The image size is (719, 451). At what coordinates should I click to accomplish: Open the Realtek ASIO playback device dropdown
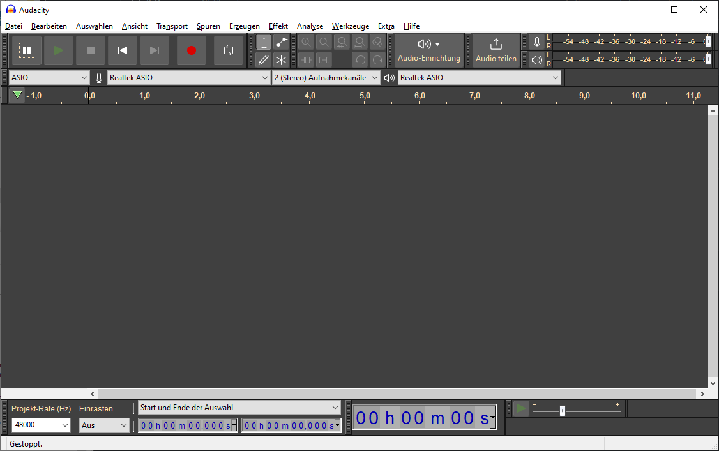coord(479,77)
